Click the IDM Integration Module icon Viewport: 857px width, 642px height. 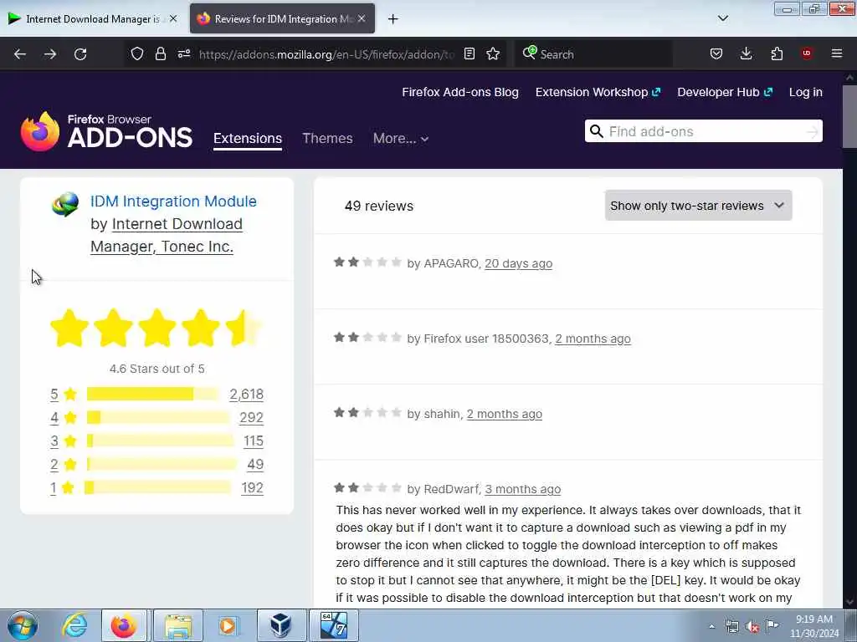click(x=65, y=204)
